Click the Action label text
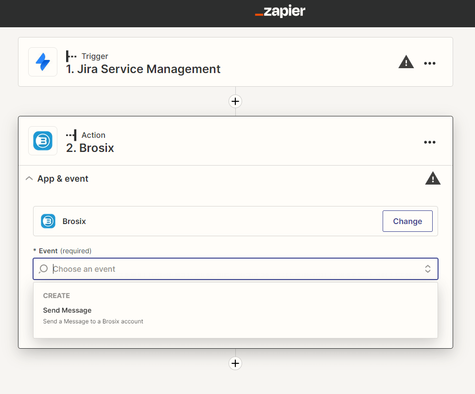This screenshot has width=475, height=394. coord(93,135)
